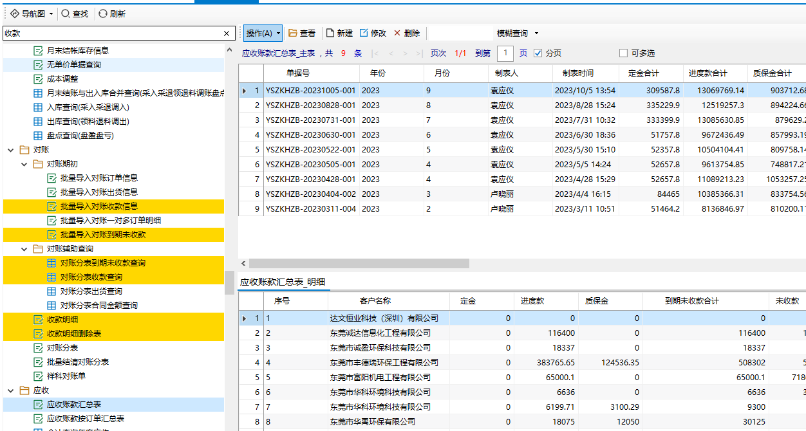Collapse the 对账 folder

pyautogui.click(x=11, y=150)
